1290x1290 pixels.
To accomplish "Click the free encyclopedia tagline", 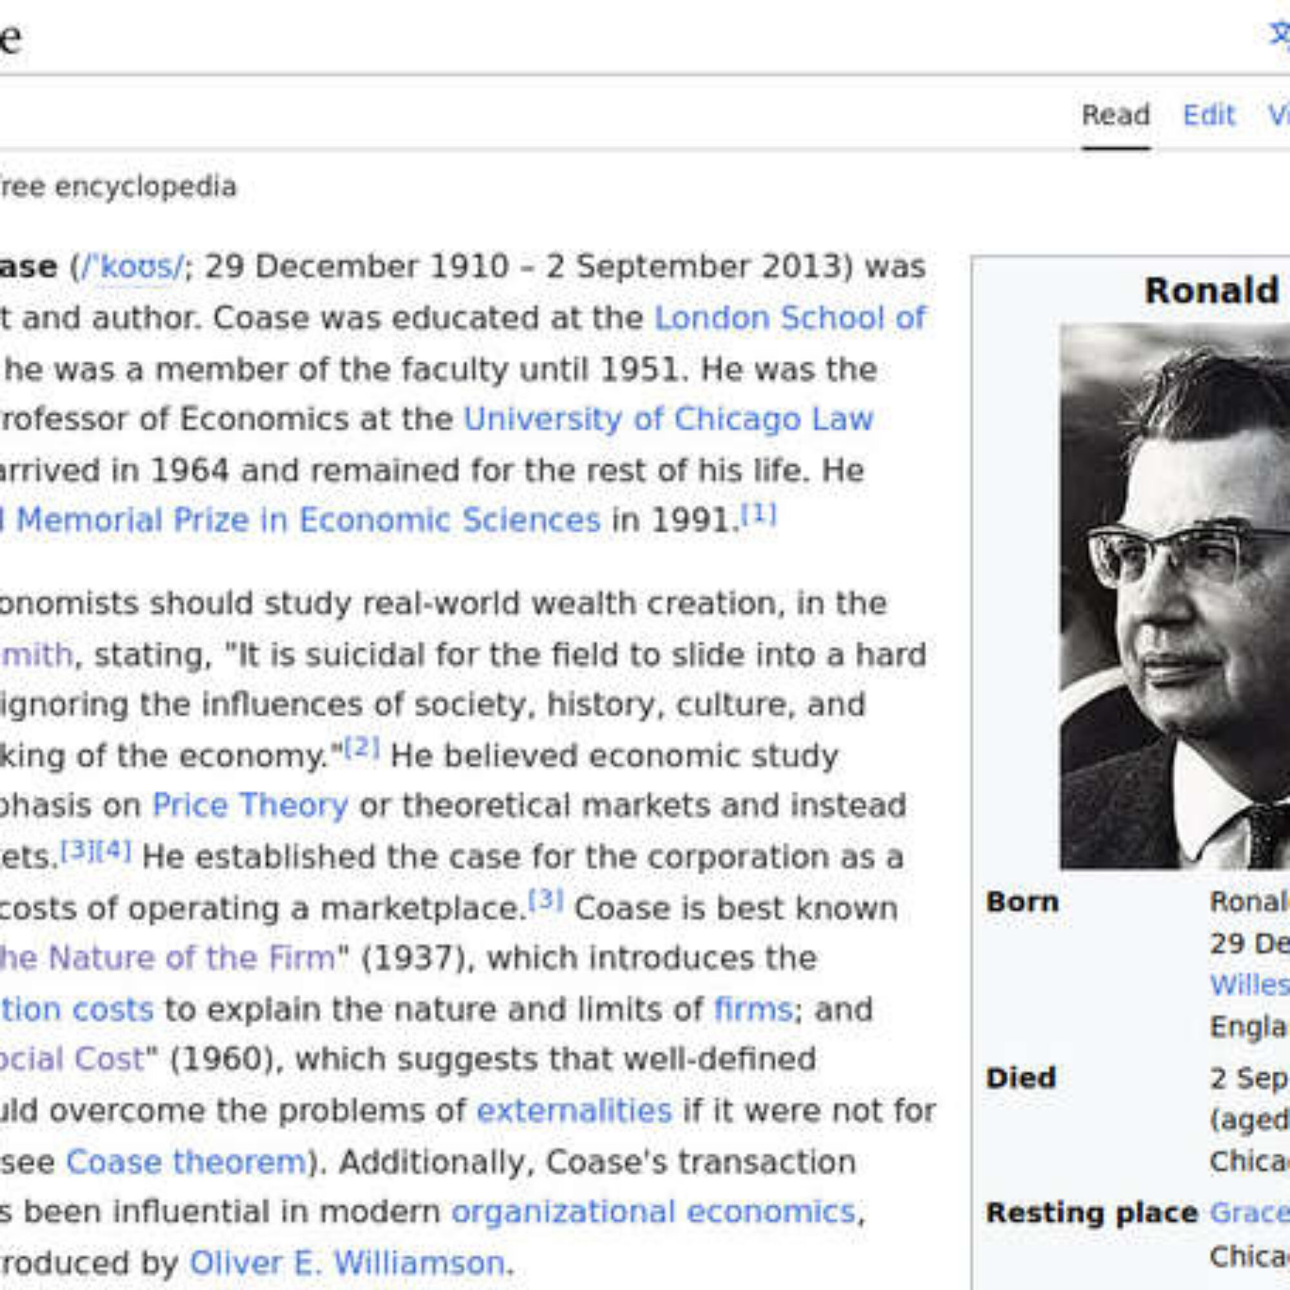I will (118, 186).
